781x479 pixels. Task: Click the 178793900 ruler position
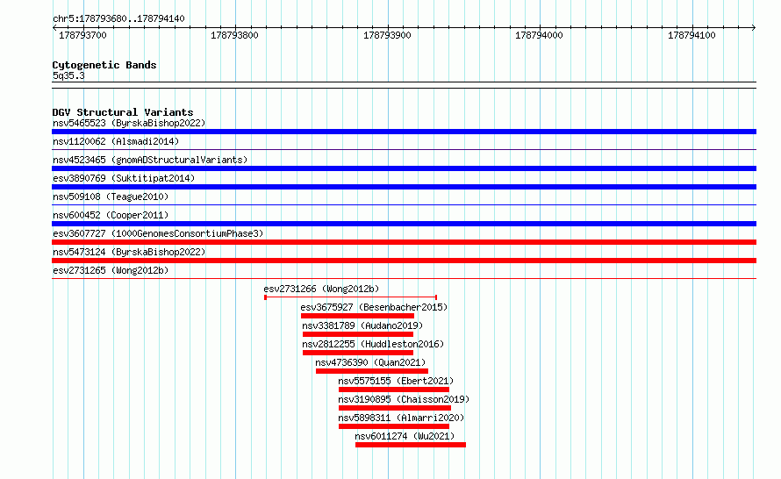(387, 35)
